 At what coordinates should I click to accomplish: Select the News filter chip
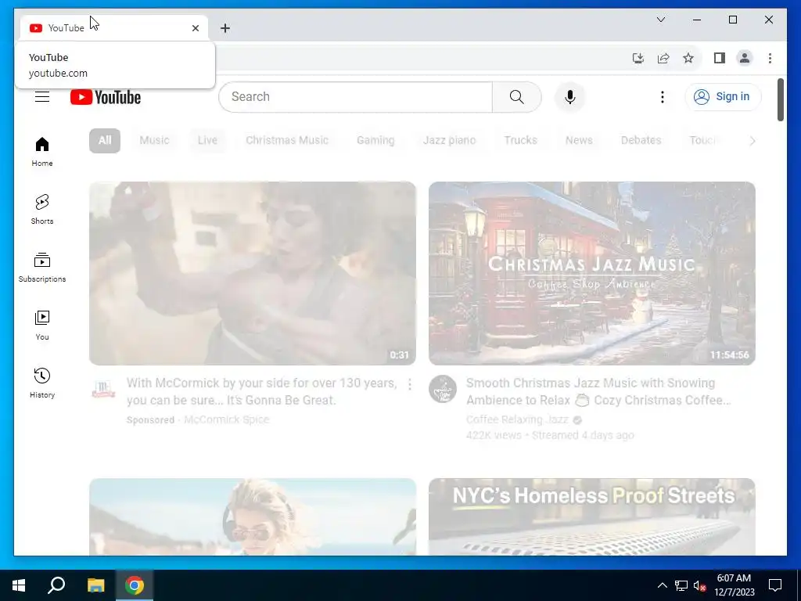579,141
